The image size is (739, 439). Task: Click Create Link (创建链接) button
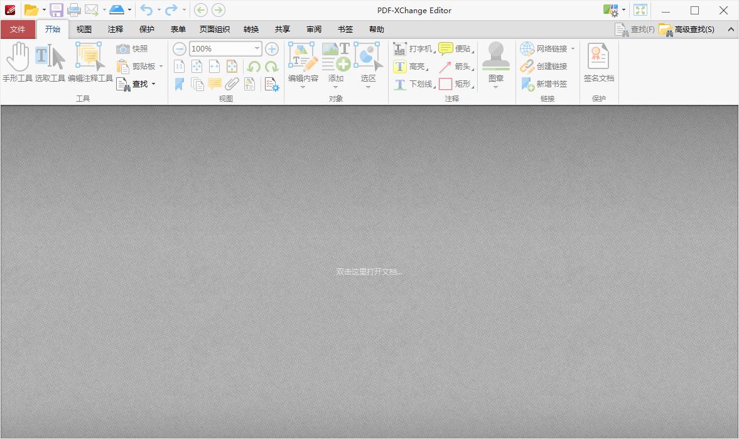(544, 67)
